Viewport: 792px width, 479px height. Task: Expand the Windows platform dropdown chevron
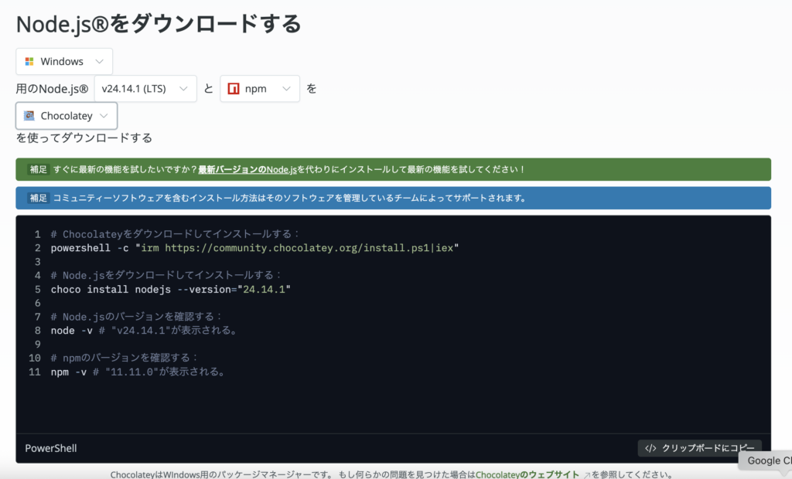click(x=99, y=61)
